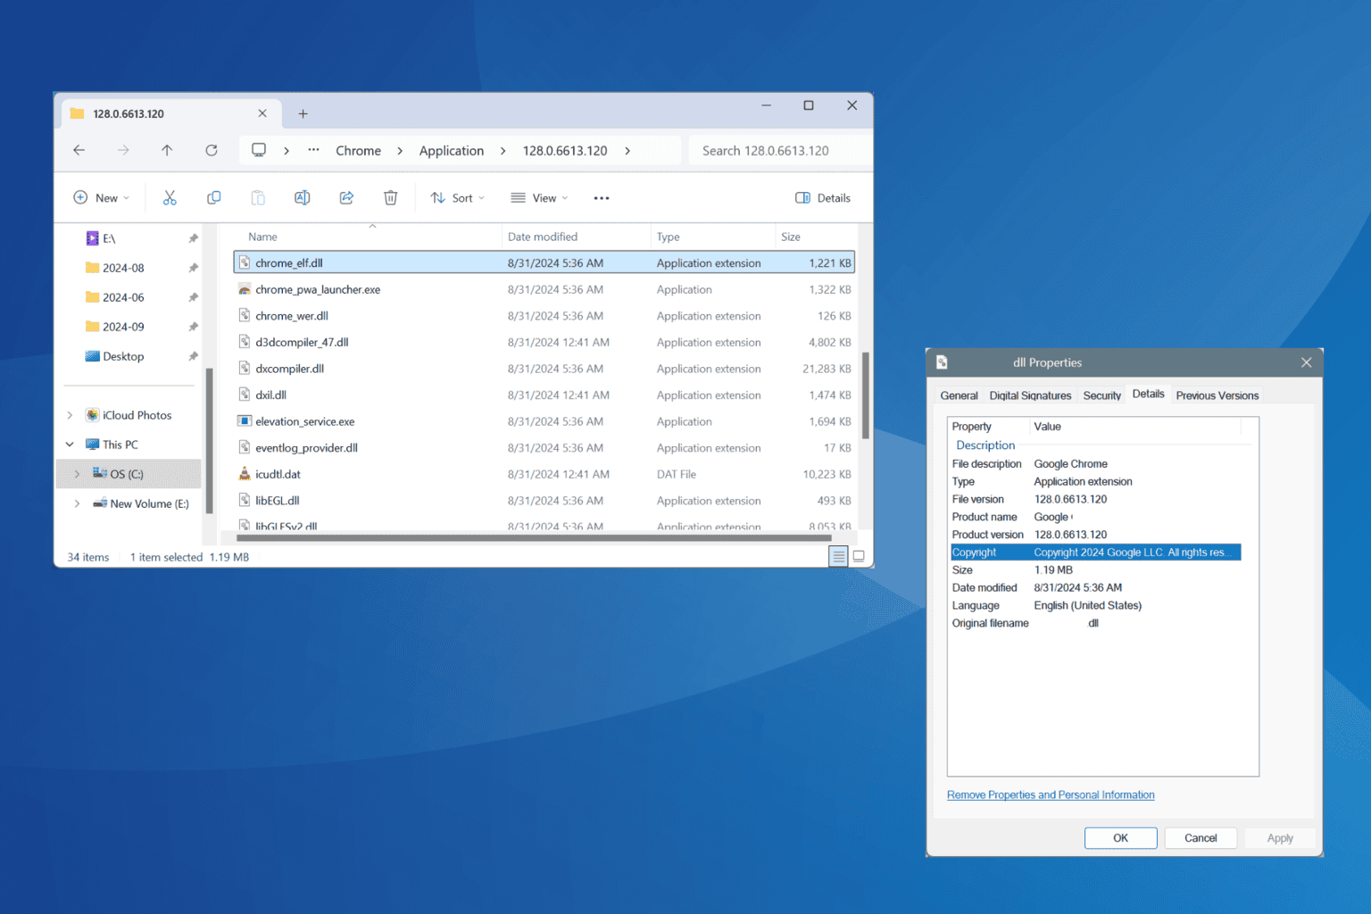
Task: Go forward with the right arrow
Action: [x=123, y=150]
